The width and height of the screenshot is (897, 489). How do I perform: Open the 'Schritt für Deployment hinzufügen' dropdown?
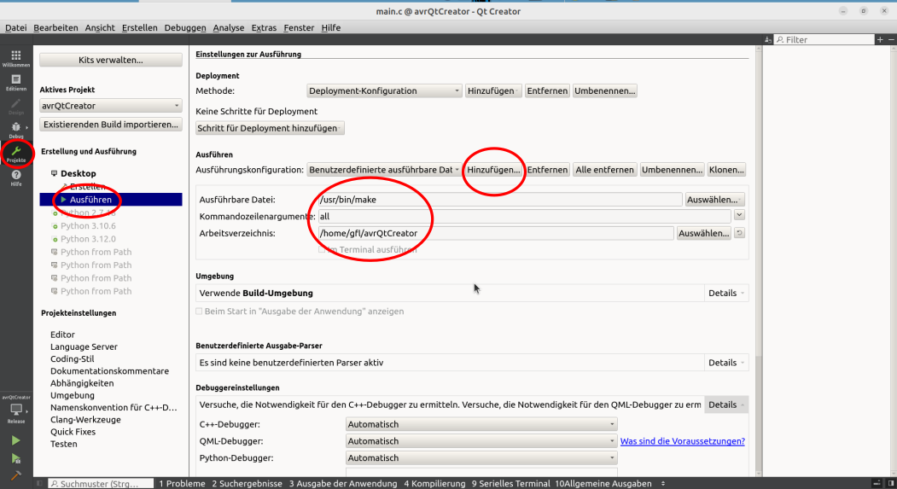(270, 128)
